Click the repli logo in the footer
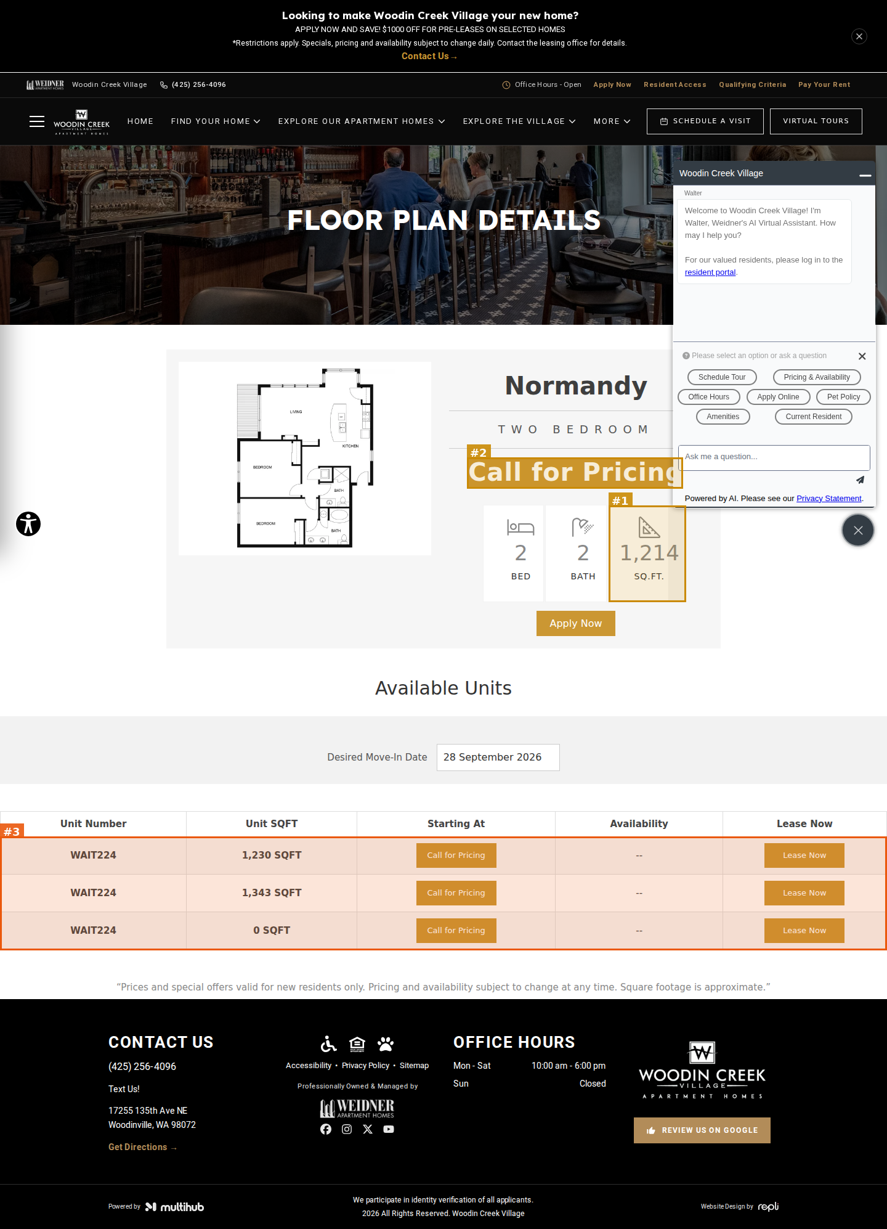Screen dimensions: 887x1229 768,1207
